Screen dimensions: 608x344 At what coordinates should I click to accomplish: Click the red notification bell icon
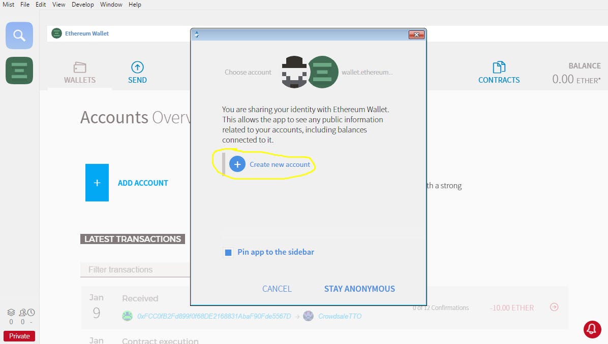(x=592, y=329)
